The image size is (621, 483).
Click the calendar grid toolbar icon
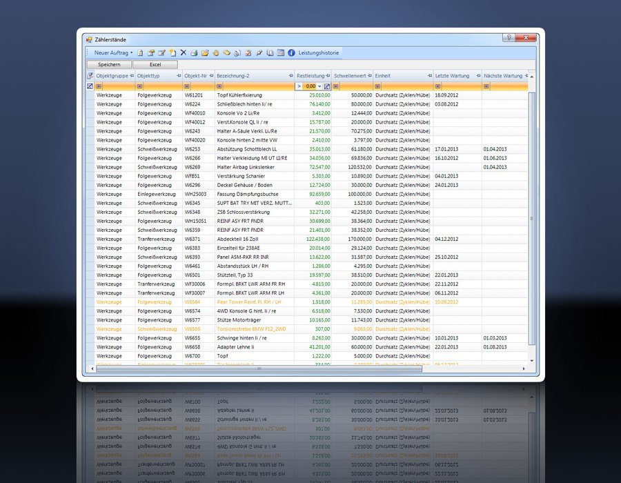[280, 52]
